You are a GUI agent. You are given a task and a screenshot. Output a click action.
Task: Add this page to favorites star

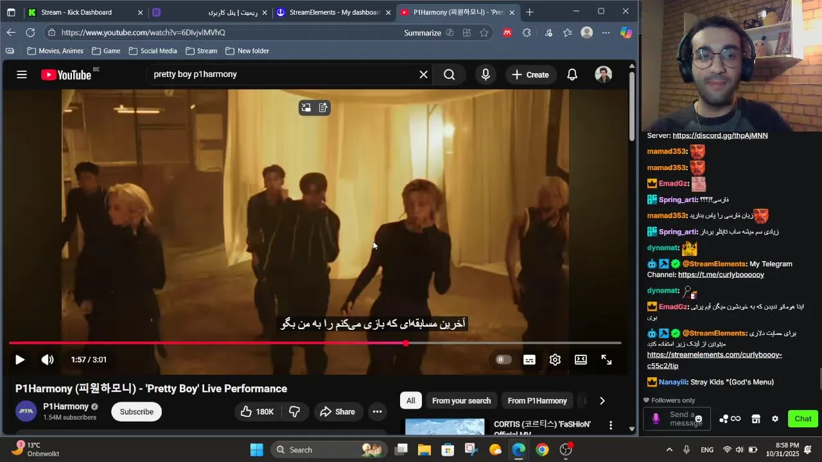484,33
